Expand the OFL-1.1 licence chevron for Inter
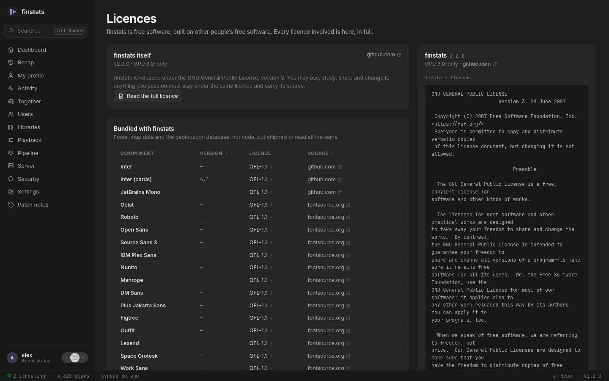609x381 pixels. coord(271,167)
